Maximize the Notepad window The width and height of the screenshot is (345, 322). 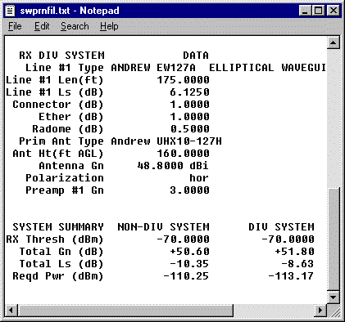pyautogui.click(x=318, y=11)
